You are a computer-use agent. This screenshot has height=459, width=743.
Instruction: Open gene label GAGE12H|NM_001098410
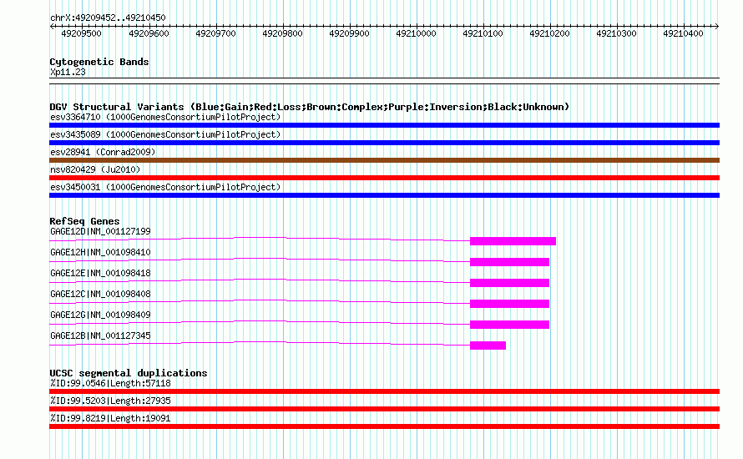(x=100, y=253)
